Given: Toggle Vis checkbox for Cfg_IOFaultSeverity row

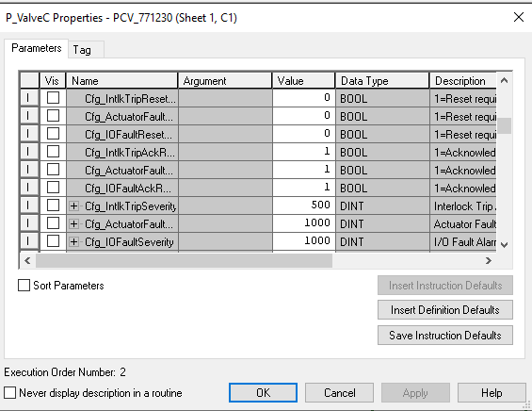Looking at the screenshot, I should (x=53, y=241).
